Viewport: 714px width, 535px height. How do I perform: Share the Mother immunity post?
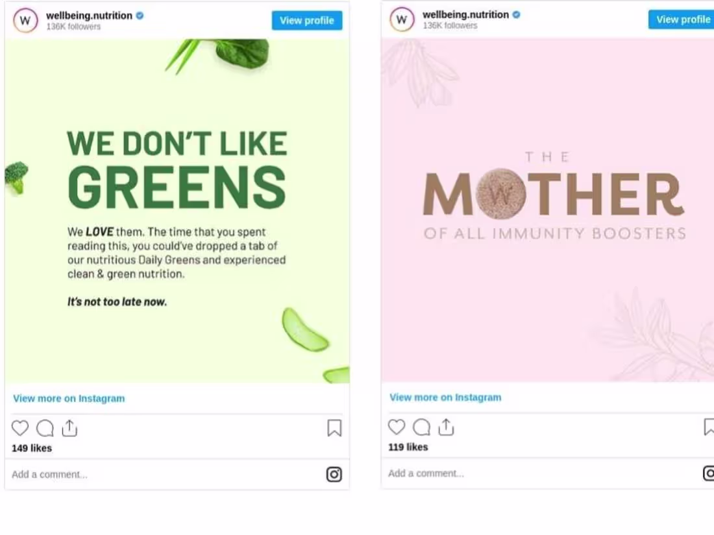(446, 427)
